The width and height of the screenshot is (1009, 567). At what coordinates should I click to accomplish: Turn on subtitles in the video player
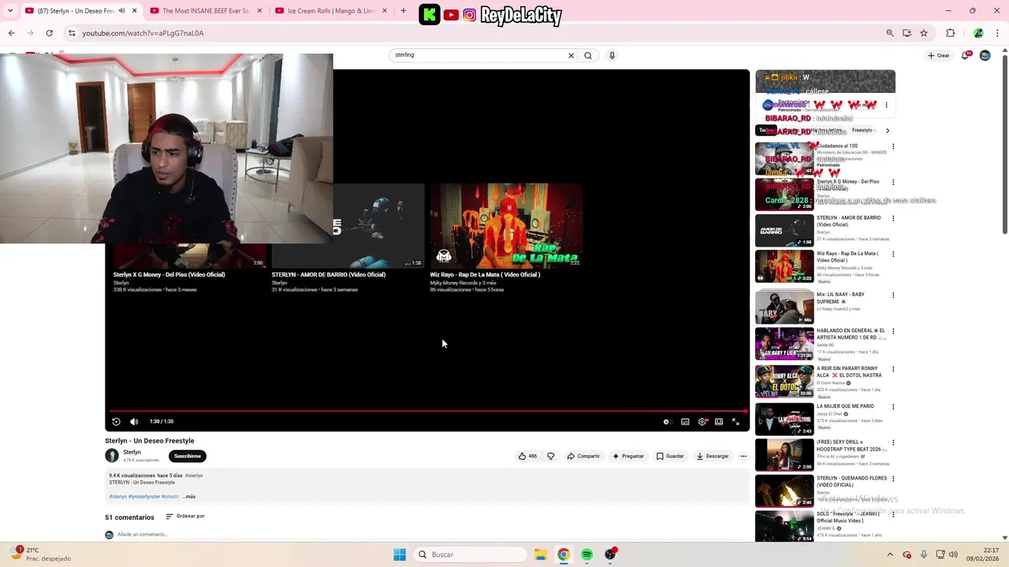coord(685,421)
